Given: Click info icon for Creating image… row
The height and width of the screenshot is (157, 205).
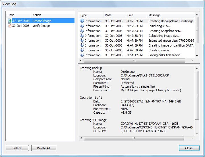Looking at the screenshot, I should [x=82, y=50].
